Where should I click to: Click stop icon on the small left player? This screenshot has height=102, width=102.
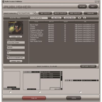(8, 89)
